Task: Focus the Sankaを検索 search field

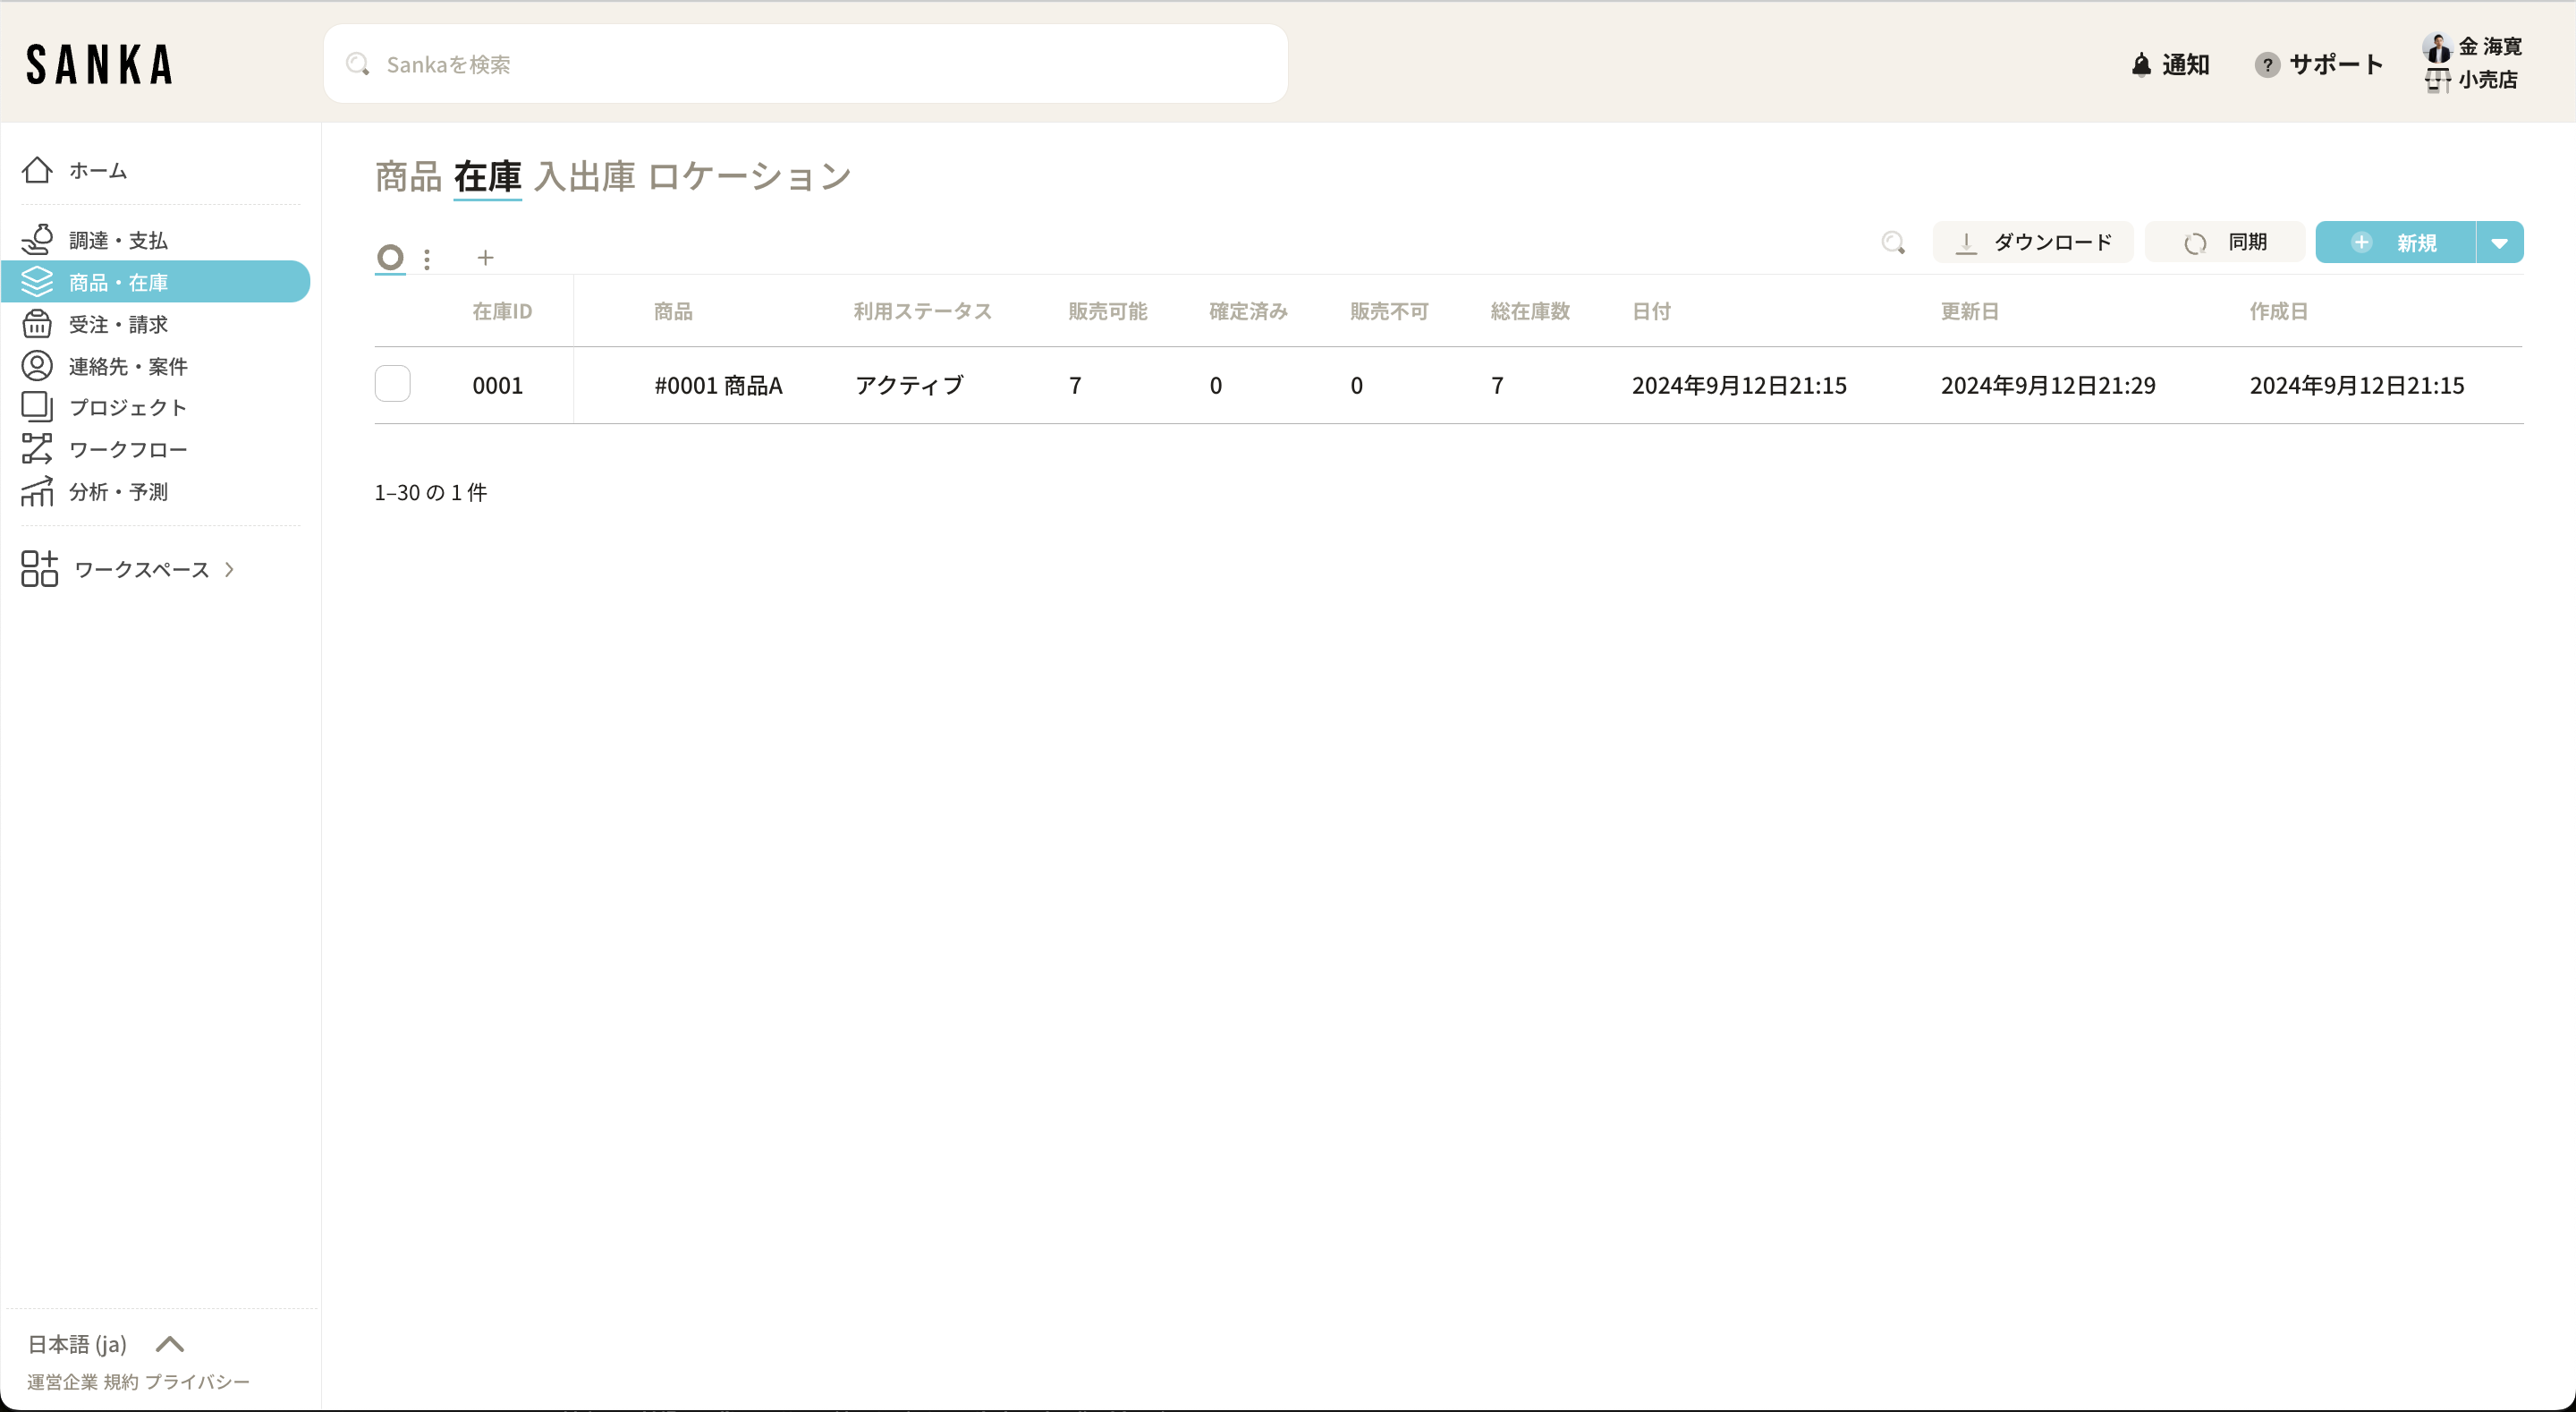Action: tap(805, 65)
